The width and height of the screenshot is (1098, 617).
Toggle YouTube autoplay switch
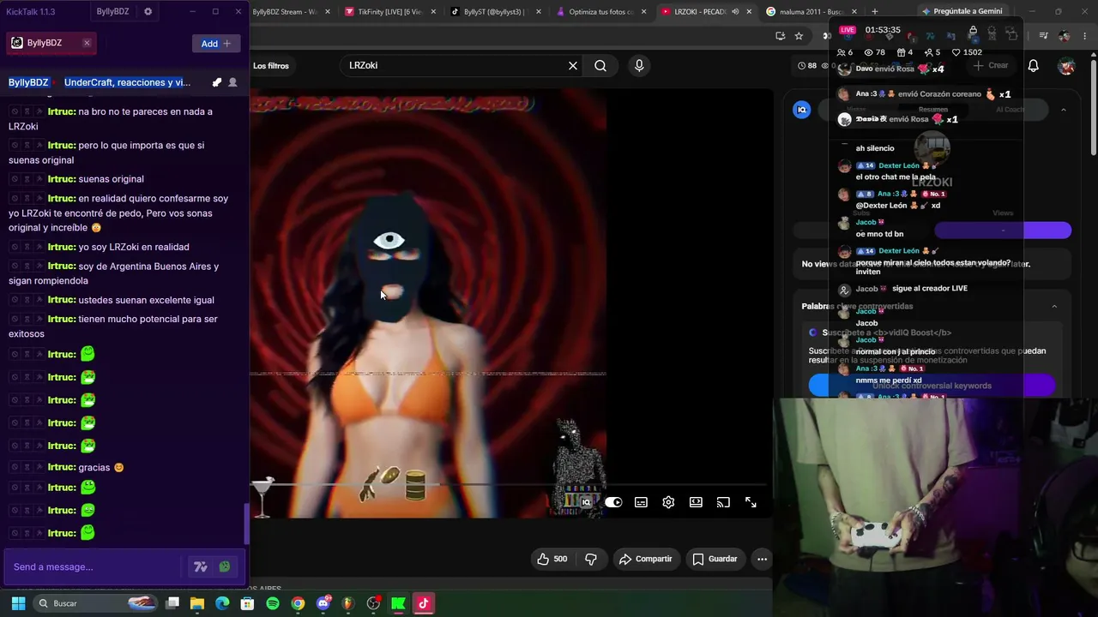click(x=613, y=502)
